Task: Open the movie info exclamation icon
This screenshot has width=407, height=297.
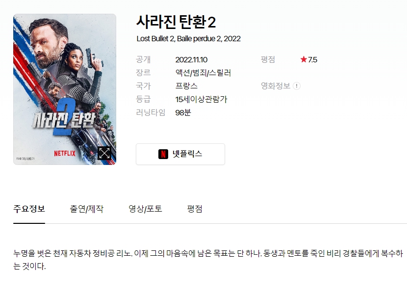Action: click(x=297, y=86)
